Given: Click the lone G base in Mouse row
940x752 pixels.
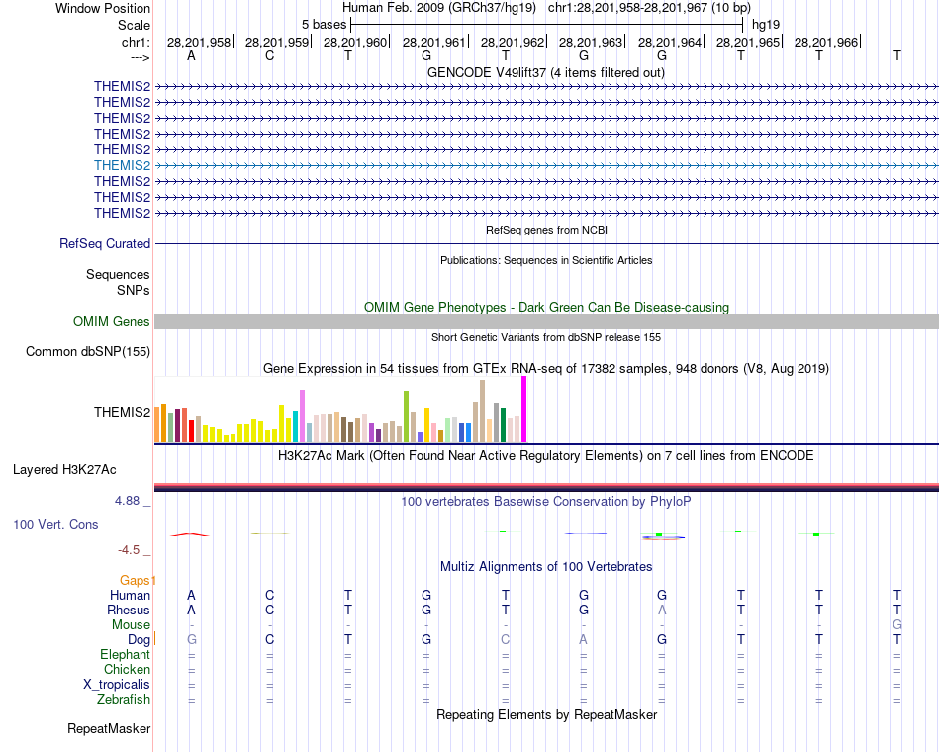Looking at the screenshot, I should click(x=897, y=625).
